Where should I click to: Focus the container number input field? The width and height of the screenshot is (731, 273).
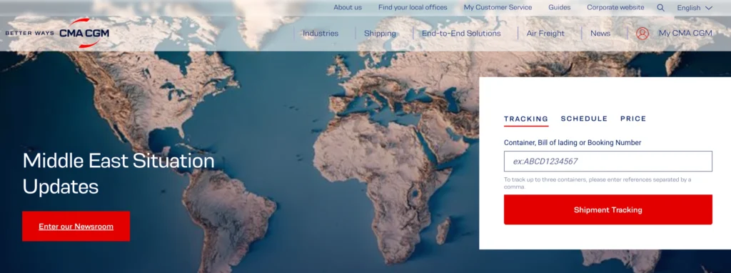(x=608, y=162)
